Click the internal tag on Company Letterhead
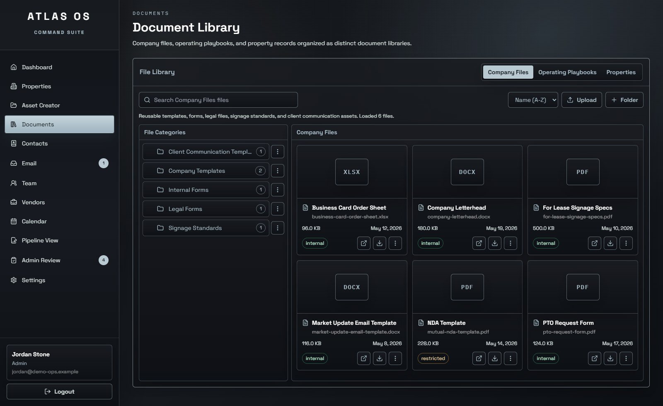 430,243
